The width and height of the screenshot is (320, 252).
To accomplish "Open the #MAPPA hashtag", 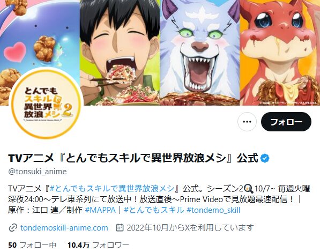I will pos(100,210).
